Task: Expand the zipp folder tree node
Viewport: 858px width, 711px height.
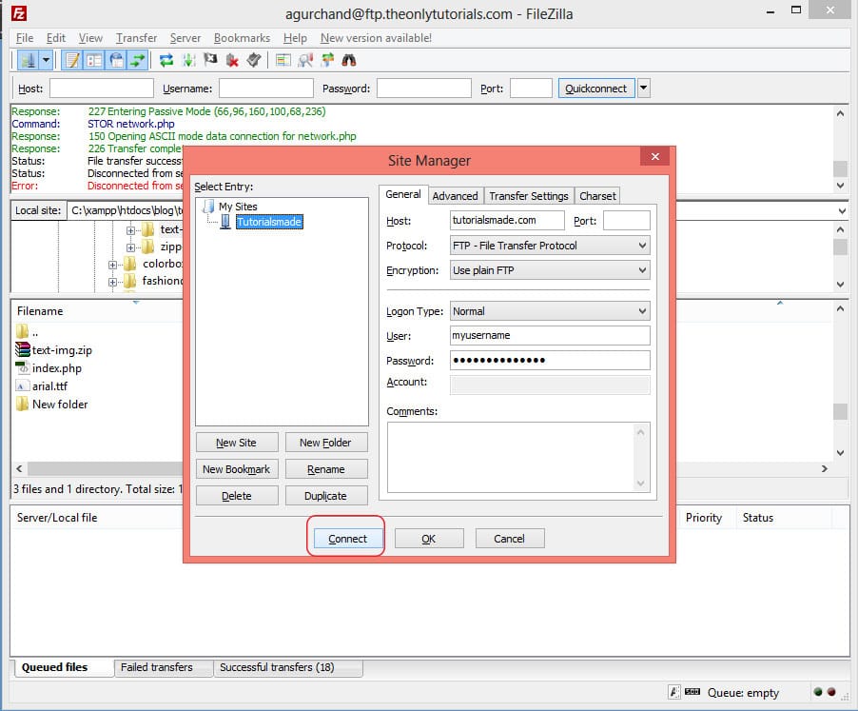Action: [130, 247]
